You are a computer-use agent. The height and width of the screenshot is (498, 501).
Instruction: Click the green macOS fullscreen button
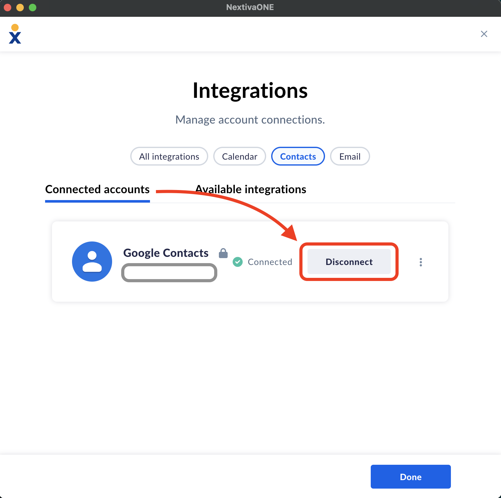tap(33, 7)
